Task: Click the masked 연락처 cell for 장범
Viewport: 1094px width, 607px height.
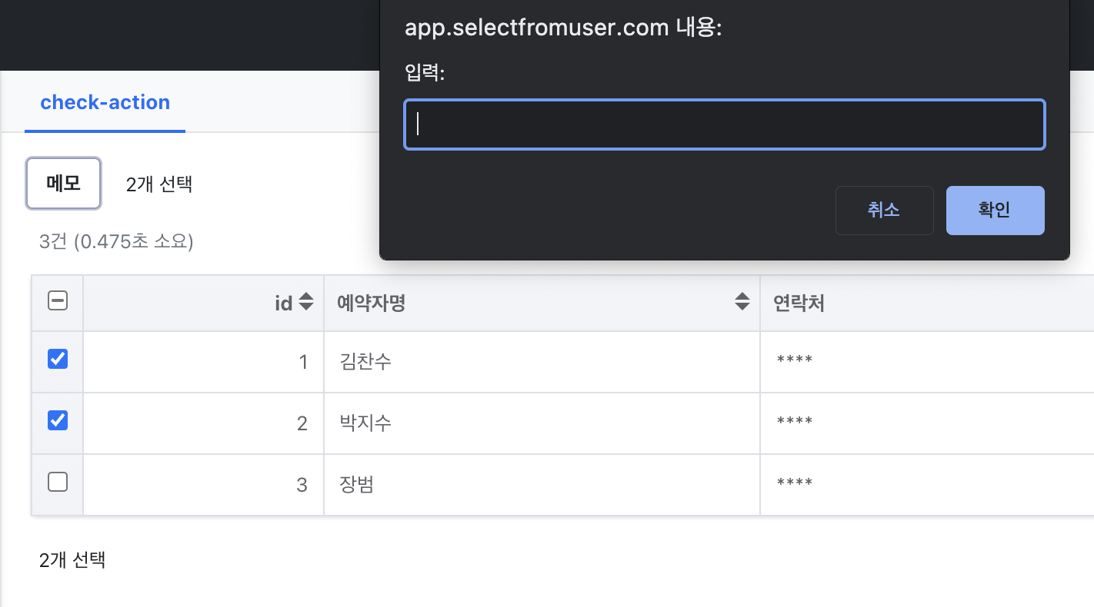Action: 795,485
